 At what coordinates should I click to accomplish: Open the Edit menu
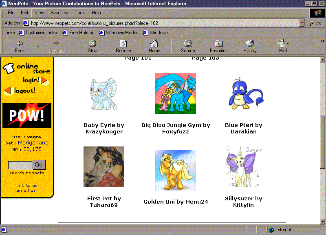coord(24,13)
